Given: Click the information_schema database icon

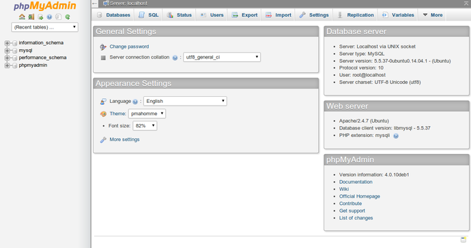Looking at the screenshot, I should point(14,43).
